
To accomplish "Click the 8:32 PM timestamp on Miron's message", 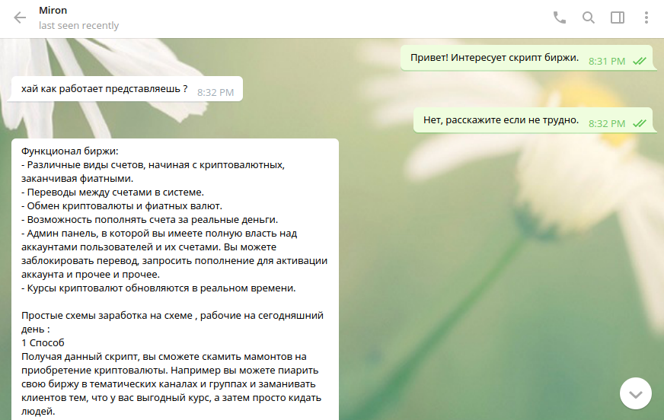I will pyautogui.click(x=215, y=93).
